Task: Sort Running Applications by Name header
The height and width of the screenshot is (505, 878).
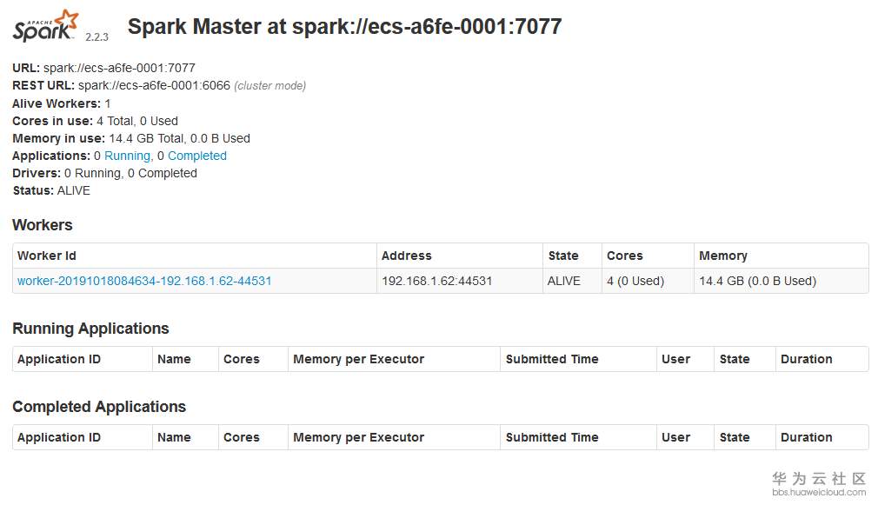Action: [174, 359]
